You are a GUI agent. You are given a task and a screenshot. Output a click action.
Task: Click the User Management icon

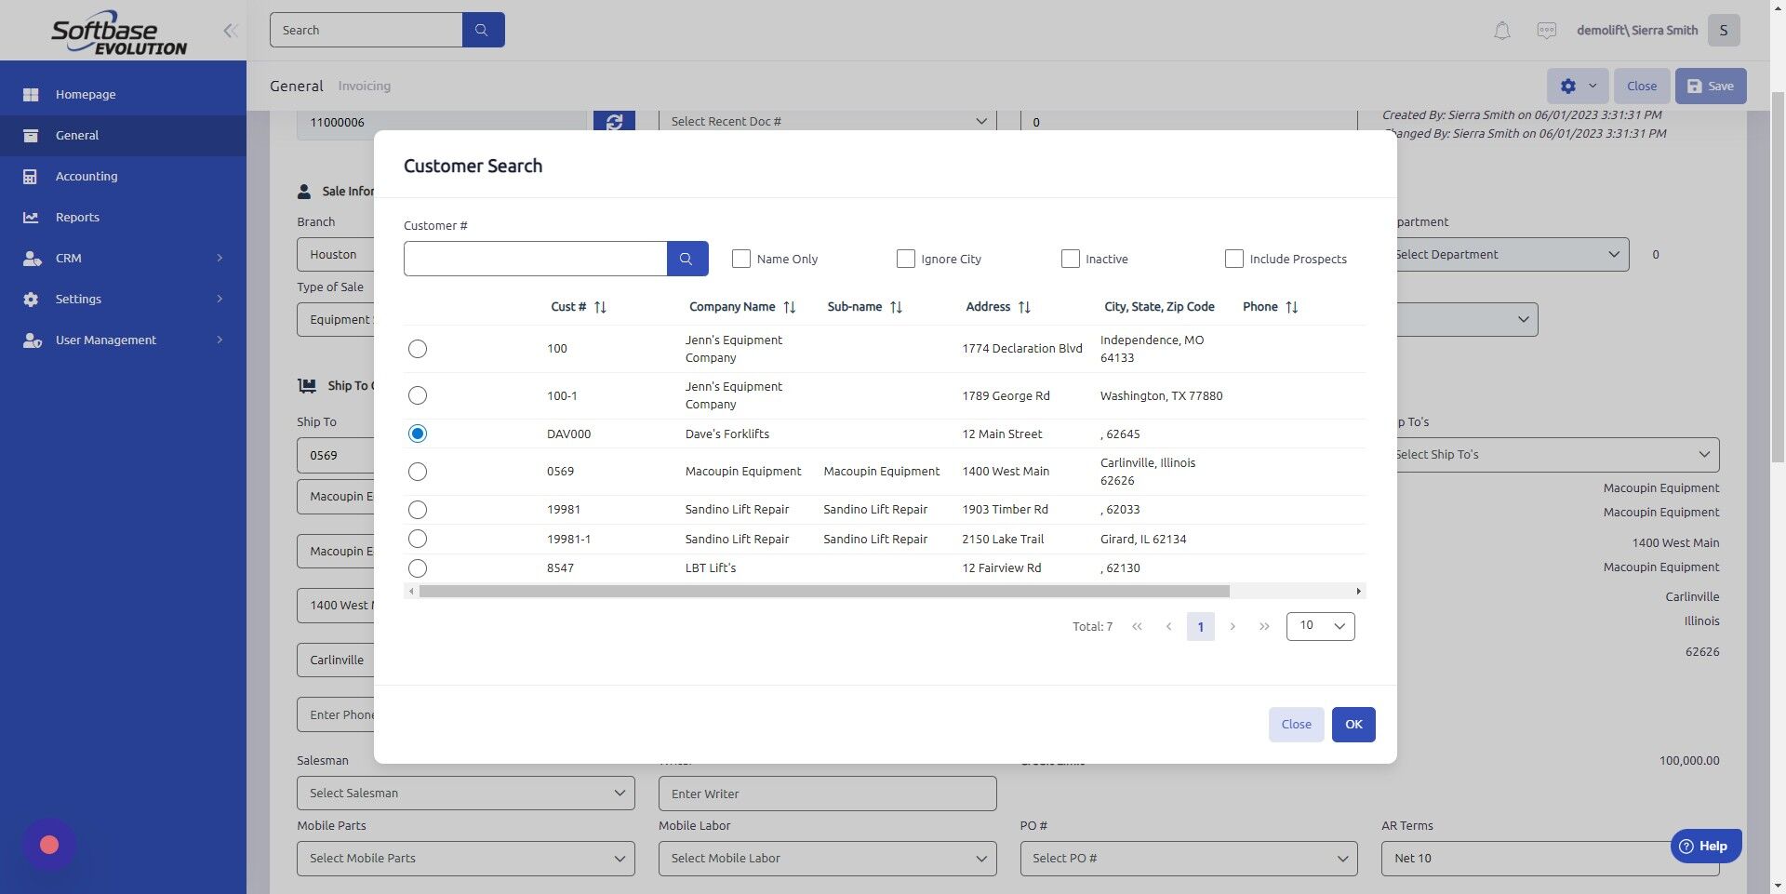click(32, 340)
